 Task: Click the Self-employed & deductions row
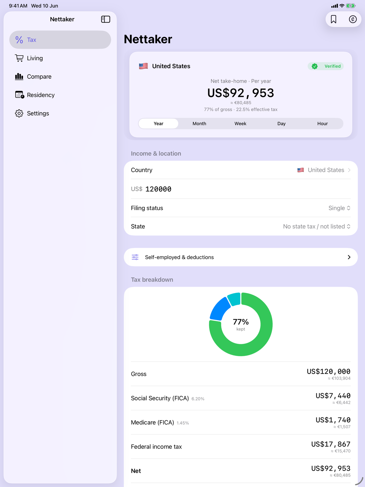pyautogui.click(x=241, y=257)
